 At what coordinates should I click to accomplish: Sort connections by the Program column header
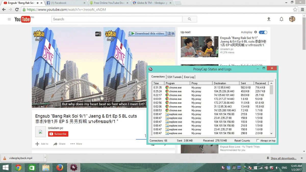click(x=177, y=83)
